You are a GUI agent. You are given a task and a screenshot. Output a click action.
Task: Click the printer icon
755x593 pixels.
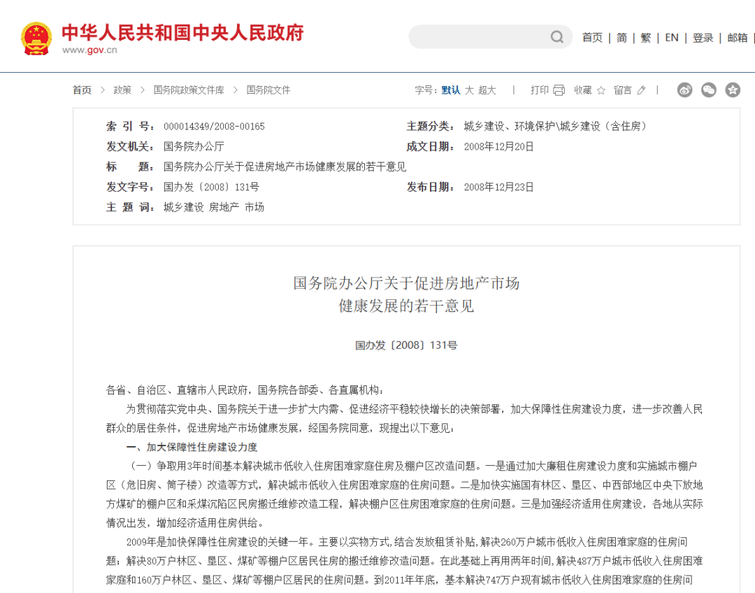559,90
